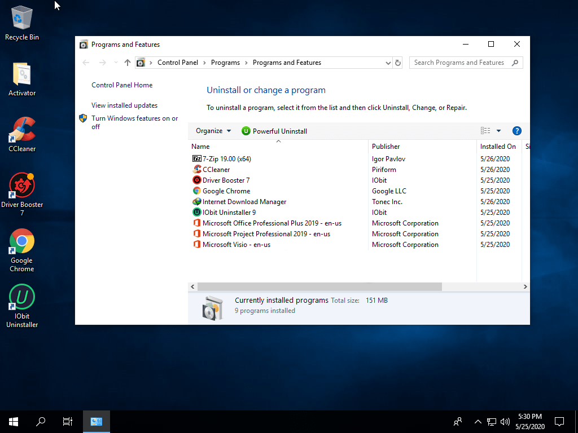This screenshot has height=433, width=578.
Task: Open the recent locations dropdown arrow
Action: coord(116,63)
